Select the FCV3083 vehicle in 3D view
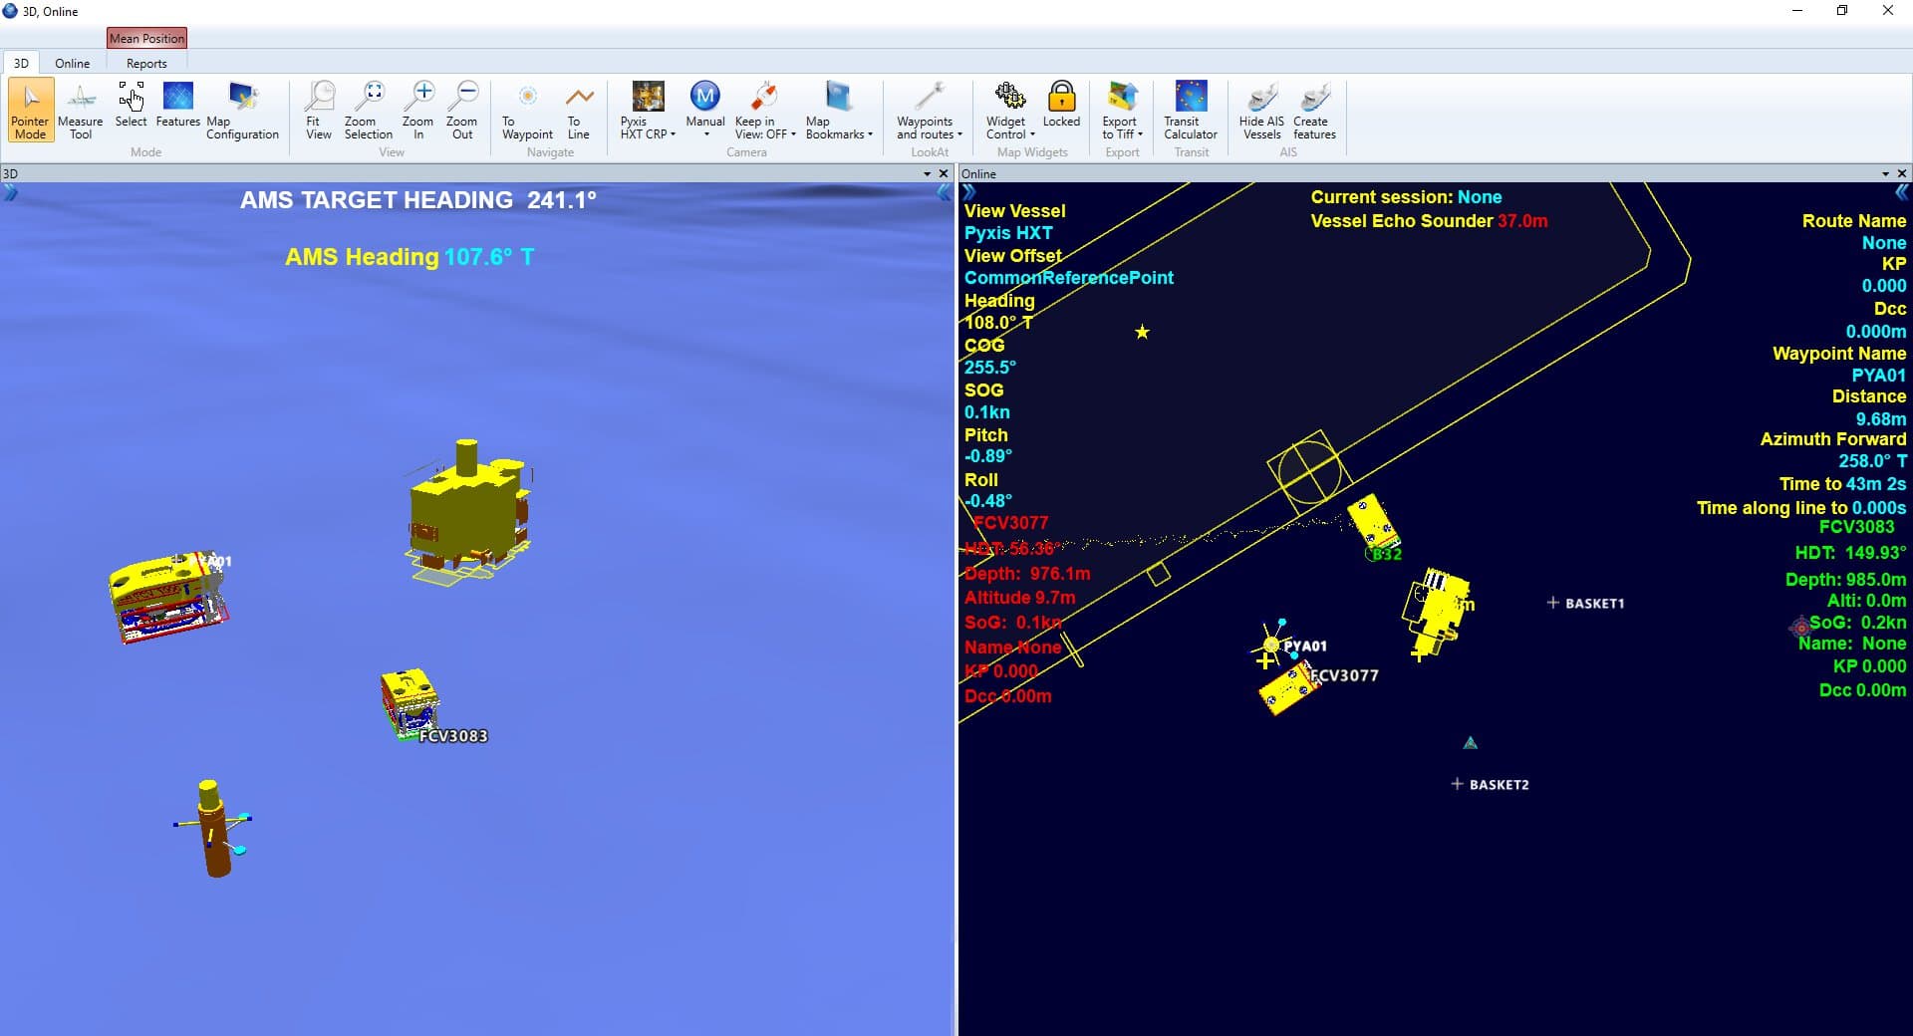The height and width of the screenshot is (1036, 1913). (x=410, y=702)
